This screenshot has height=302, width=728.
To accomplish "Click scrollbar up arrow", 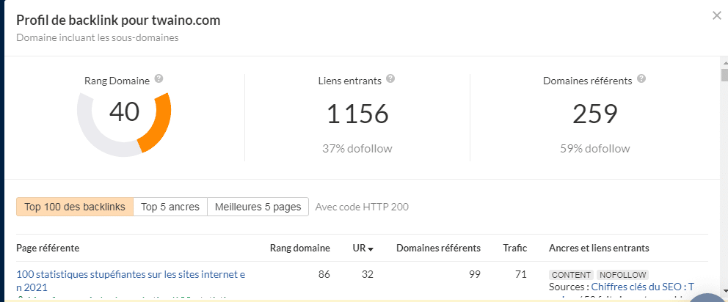I will coord(724,62).
